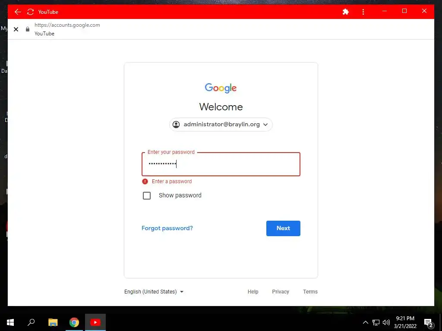Submit with the blue Next button
This screenshot has width=442, height=331.
(283, 228)
